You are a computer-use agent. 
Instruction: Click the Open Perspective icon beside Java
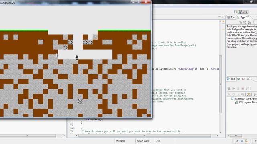[x=235, y=12]
